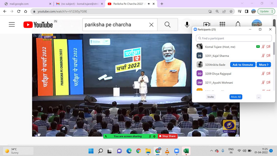Viewport: 277px width, 156px height.
Task: Click Ask to Unmute for 3204nikita Bade
Action: tap(243, 64)
